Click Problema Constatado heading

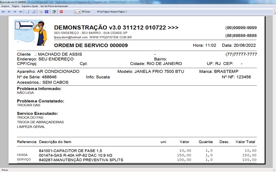pyautogui.click(x=40, y=101)
